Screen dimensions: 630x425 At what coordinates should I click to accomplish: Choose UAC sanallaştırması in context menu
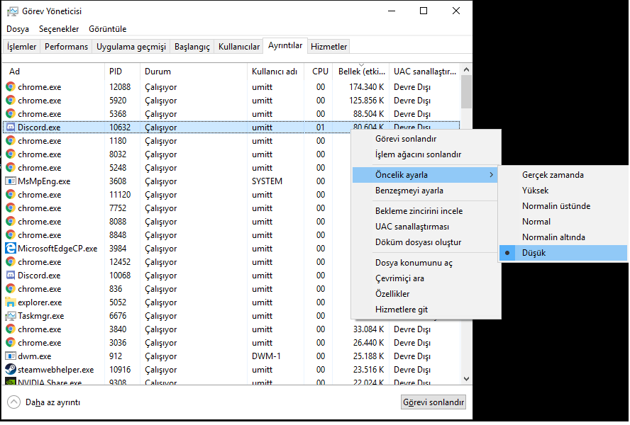click(426, 227)
